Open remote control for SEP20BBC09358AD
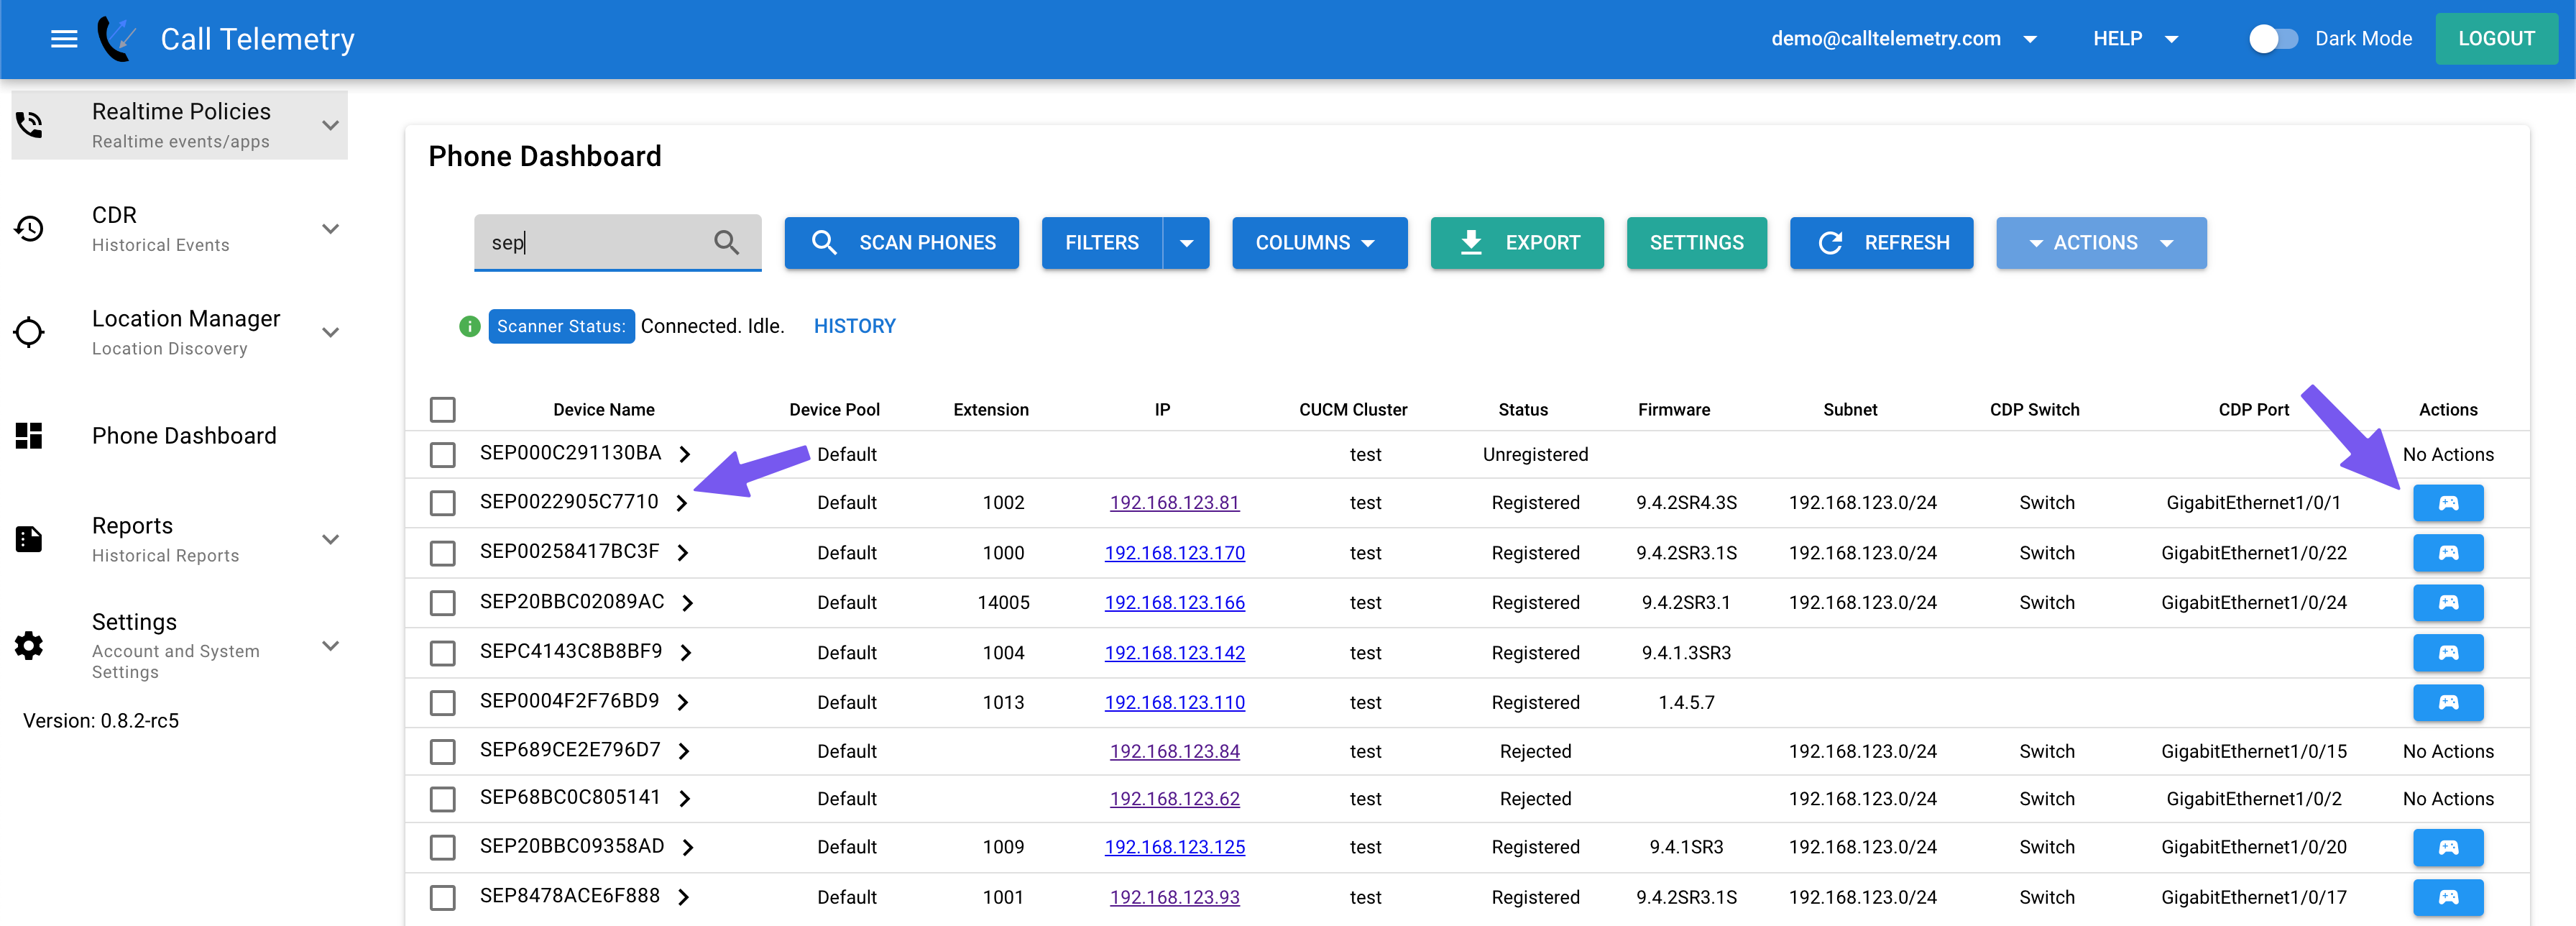 (2447, 847)
